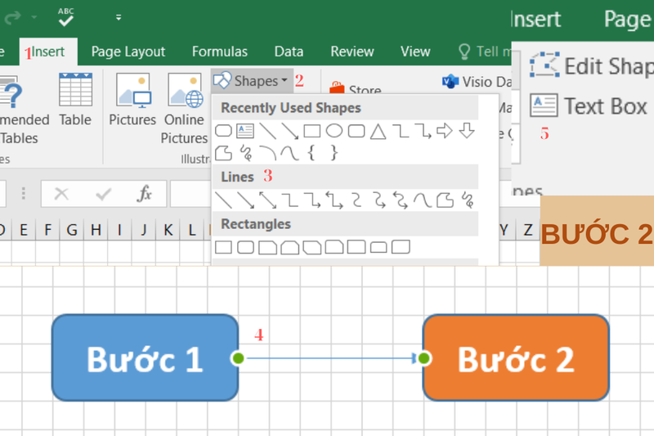Open the Review tab

[x=352, y=52]
